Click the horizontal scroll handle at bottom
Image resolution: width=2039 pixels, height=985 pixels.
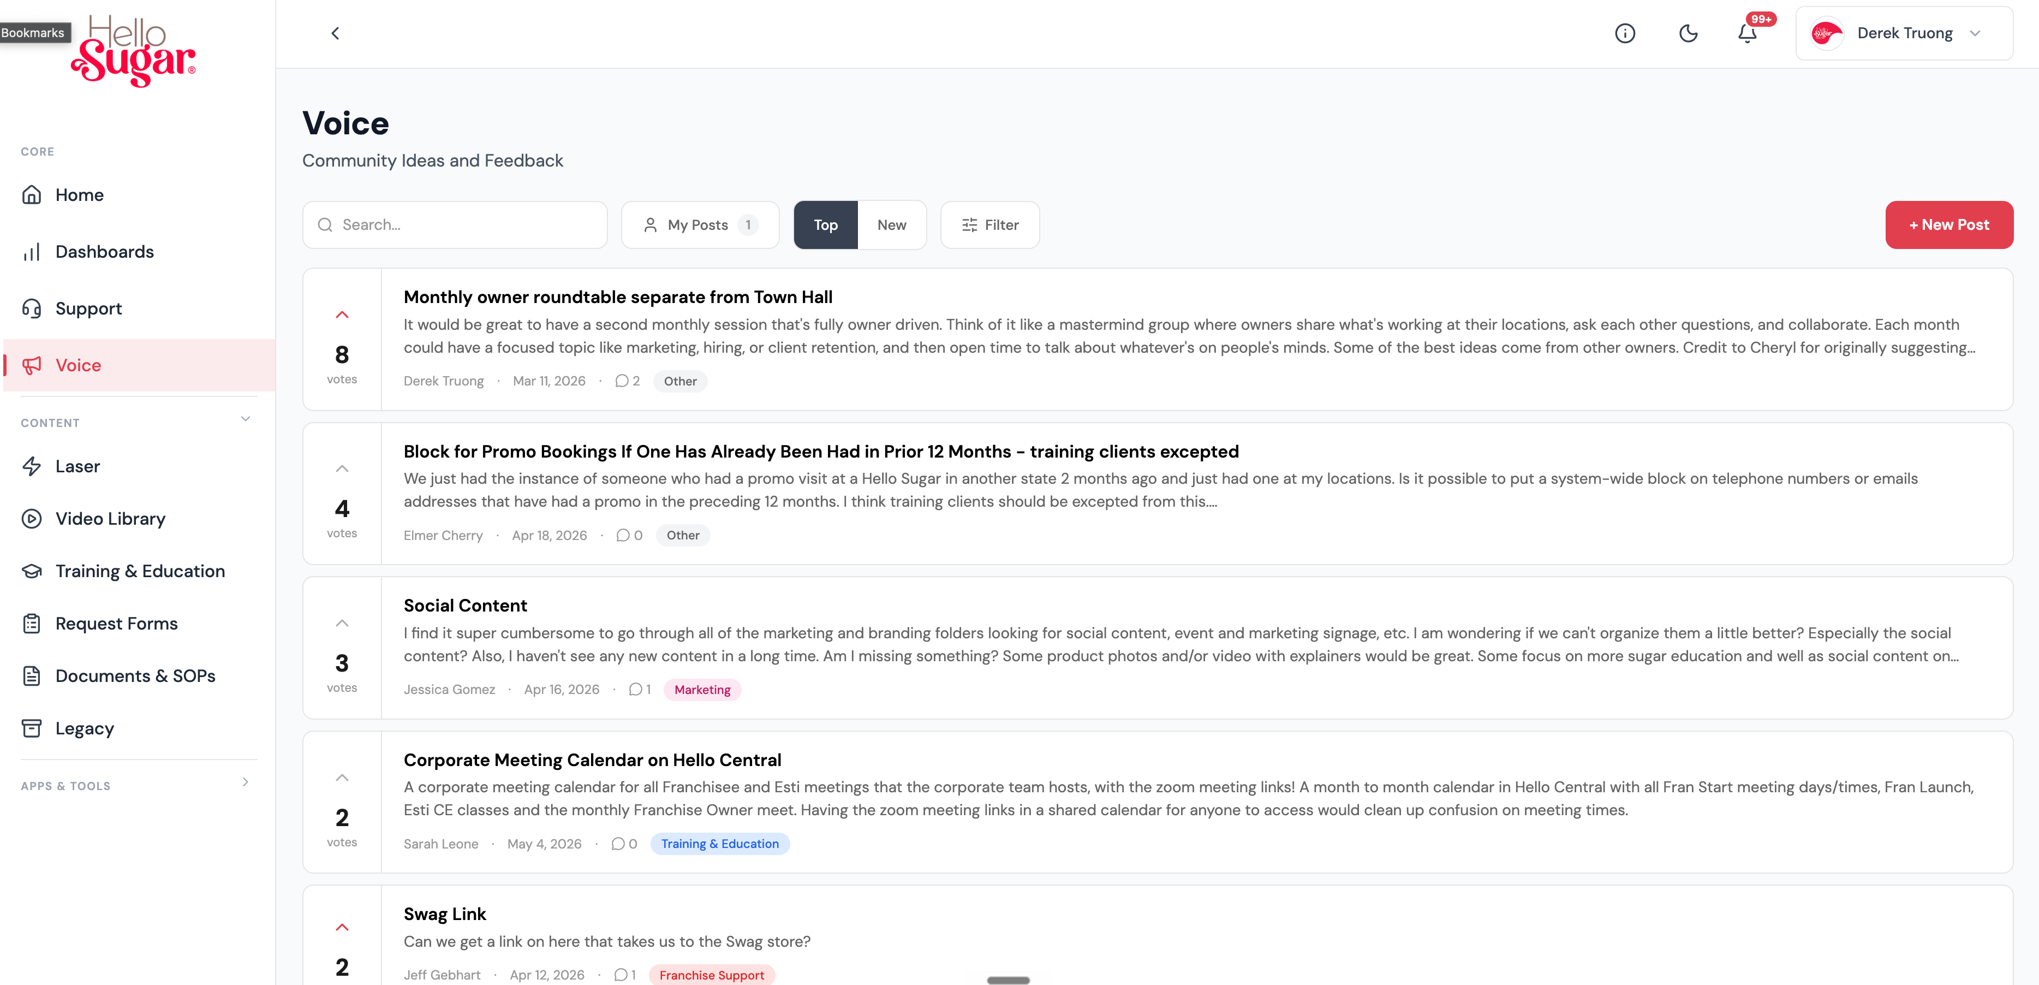(x=1009, y=980)
